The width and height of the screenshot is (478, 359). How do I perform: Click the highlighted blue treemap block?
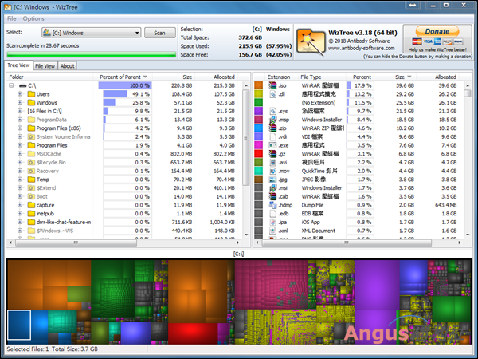pos(19,325)
